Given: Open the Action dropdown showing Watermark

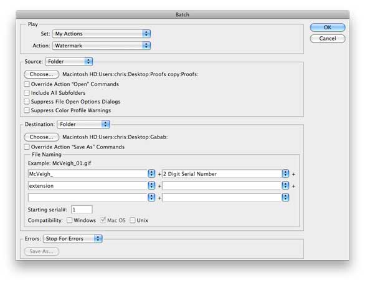Looking at the screenshot, I should click(102, 46).
